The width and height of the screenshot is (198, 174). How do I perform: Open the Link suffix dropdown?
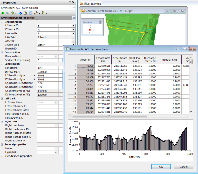[x=74, y=33]
